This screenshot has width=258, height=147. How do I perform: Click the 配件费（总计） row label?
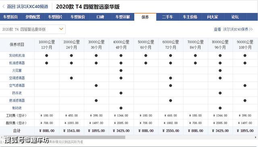[x=16, y=123]
